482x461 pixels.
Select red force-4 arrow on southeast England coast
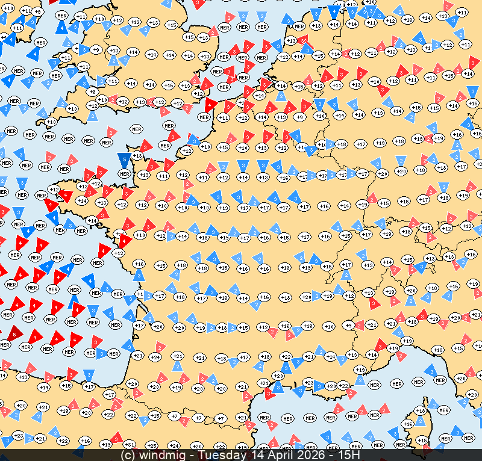210,105
